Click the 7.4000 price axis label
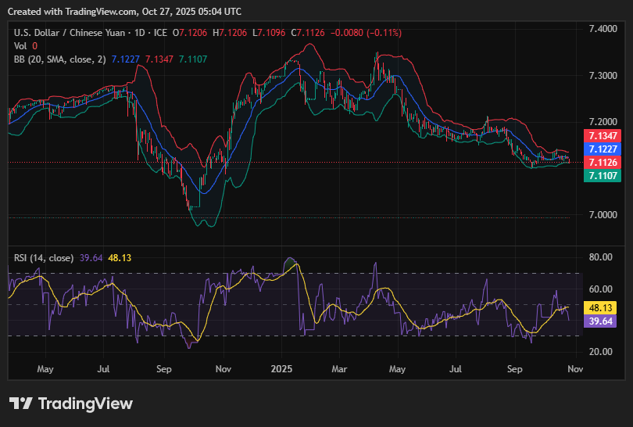 point(602,29)
